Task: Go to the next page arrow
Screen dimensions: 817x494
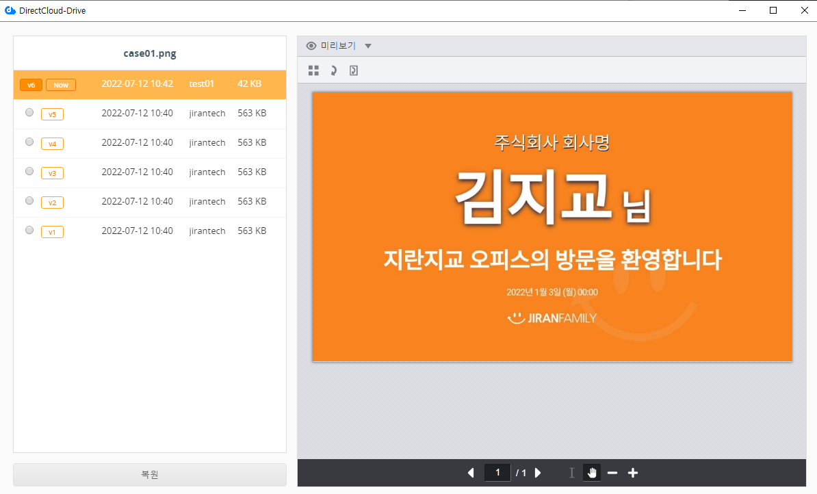Action: (x=538, y=473)
